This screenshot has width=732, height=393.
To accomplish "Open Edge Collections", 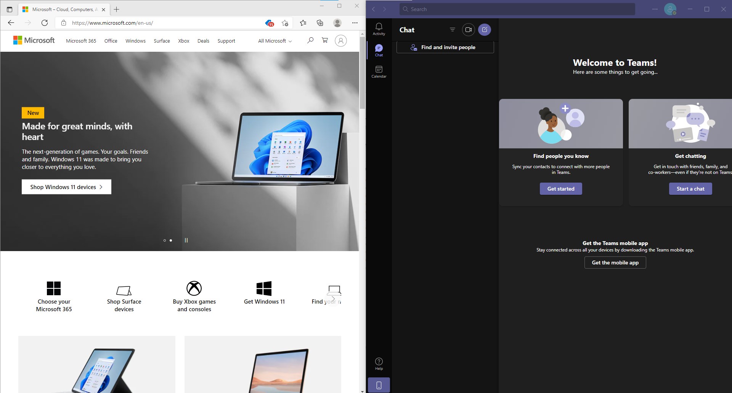I will click(320, 23).
